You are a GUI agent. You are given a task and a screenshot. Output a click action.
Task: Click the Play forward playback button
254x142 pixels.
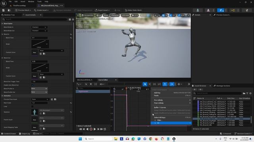(x=95, y=129)
